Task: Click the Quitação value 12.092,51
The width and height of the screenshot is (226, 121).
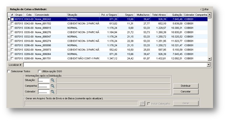Action: 177,58
